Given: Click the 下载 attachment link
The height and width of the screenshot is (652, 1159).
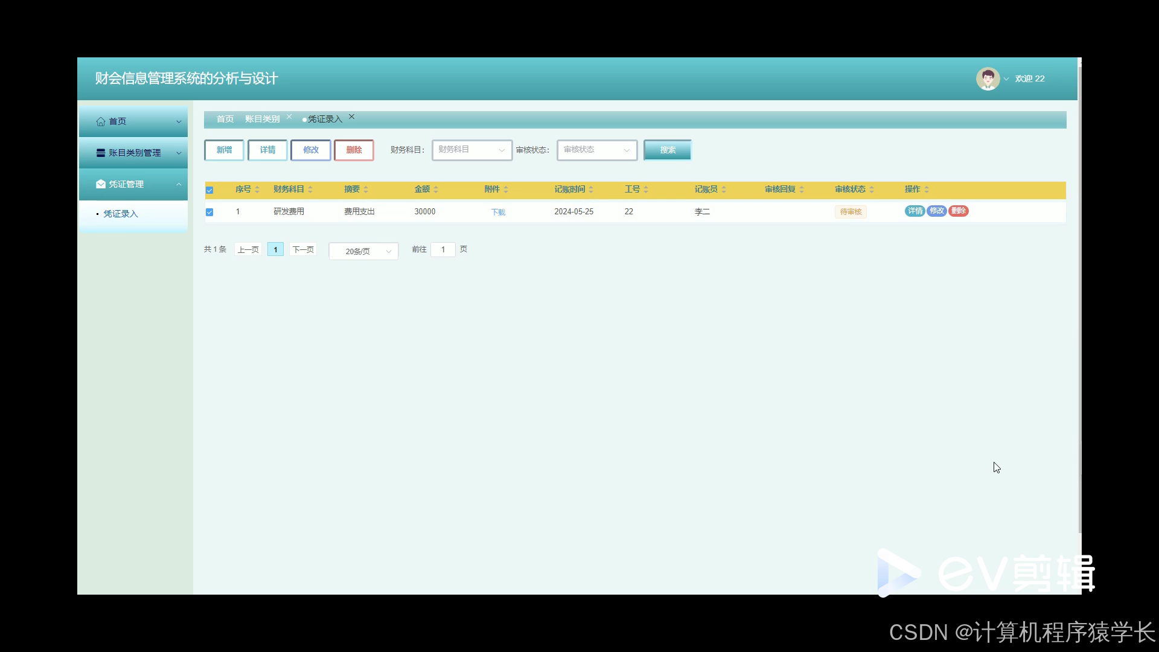Looking at the screenshot, I should (x=498, y=212).
